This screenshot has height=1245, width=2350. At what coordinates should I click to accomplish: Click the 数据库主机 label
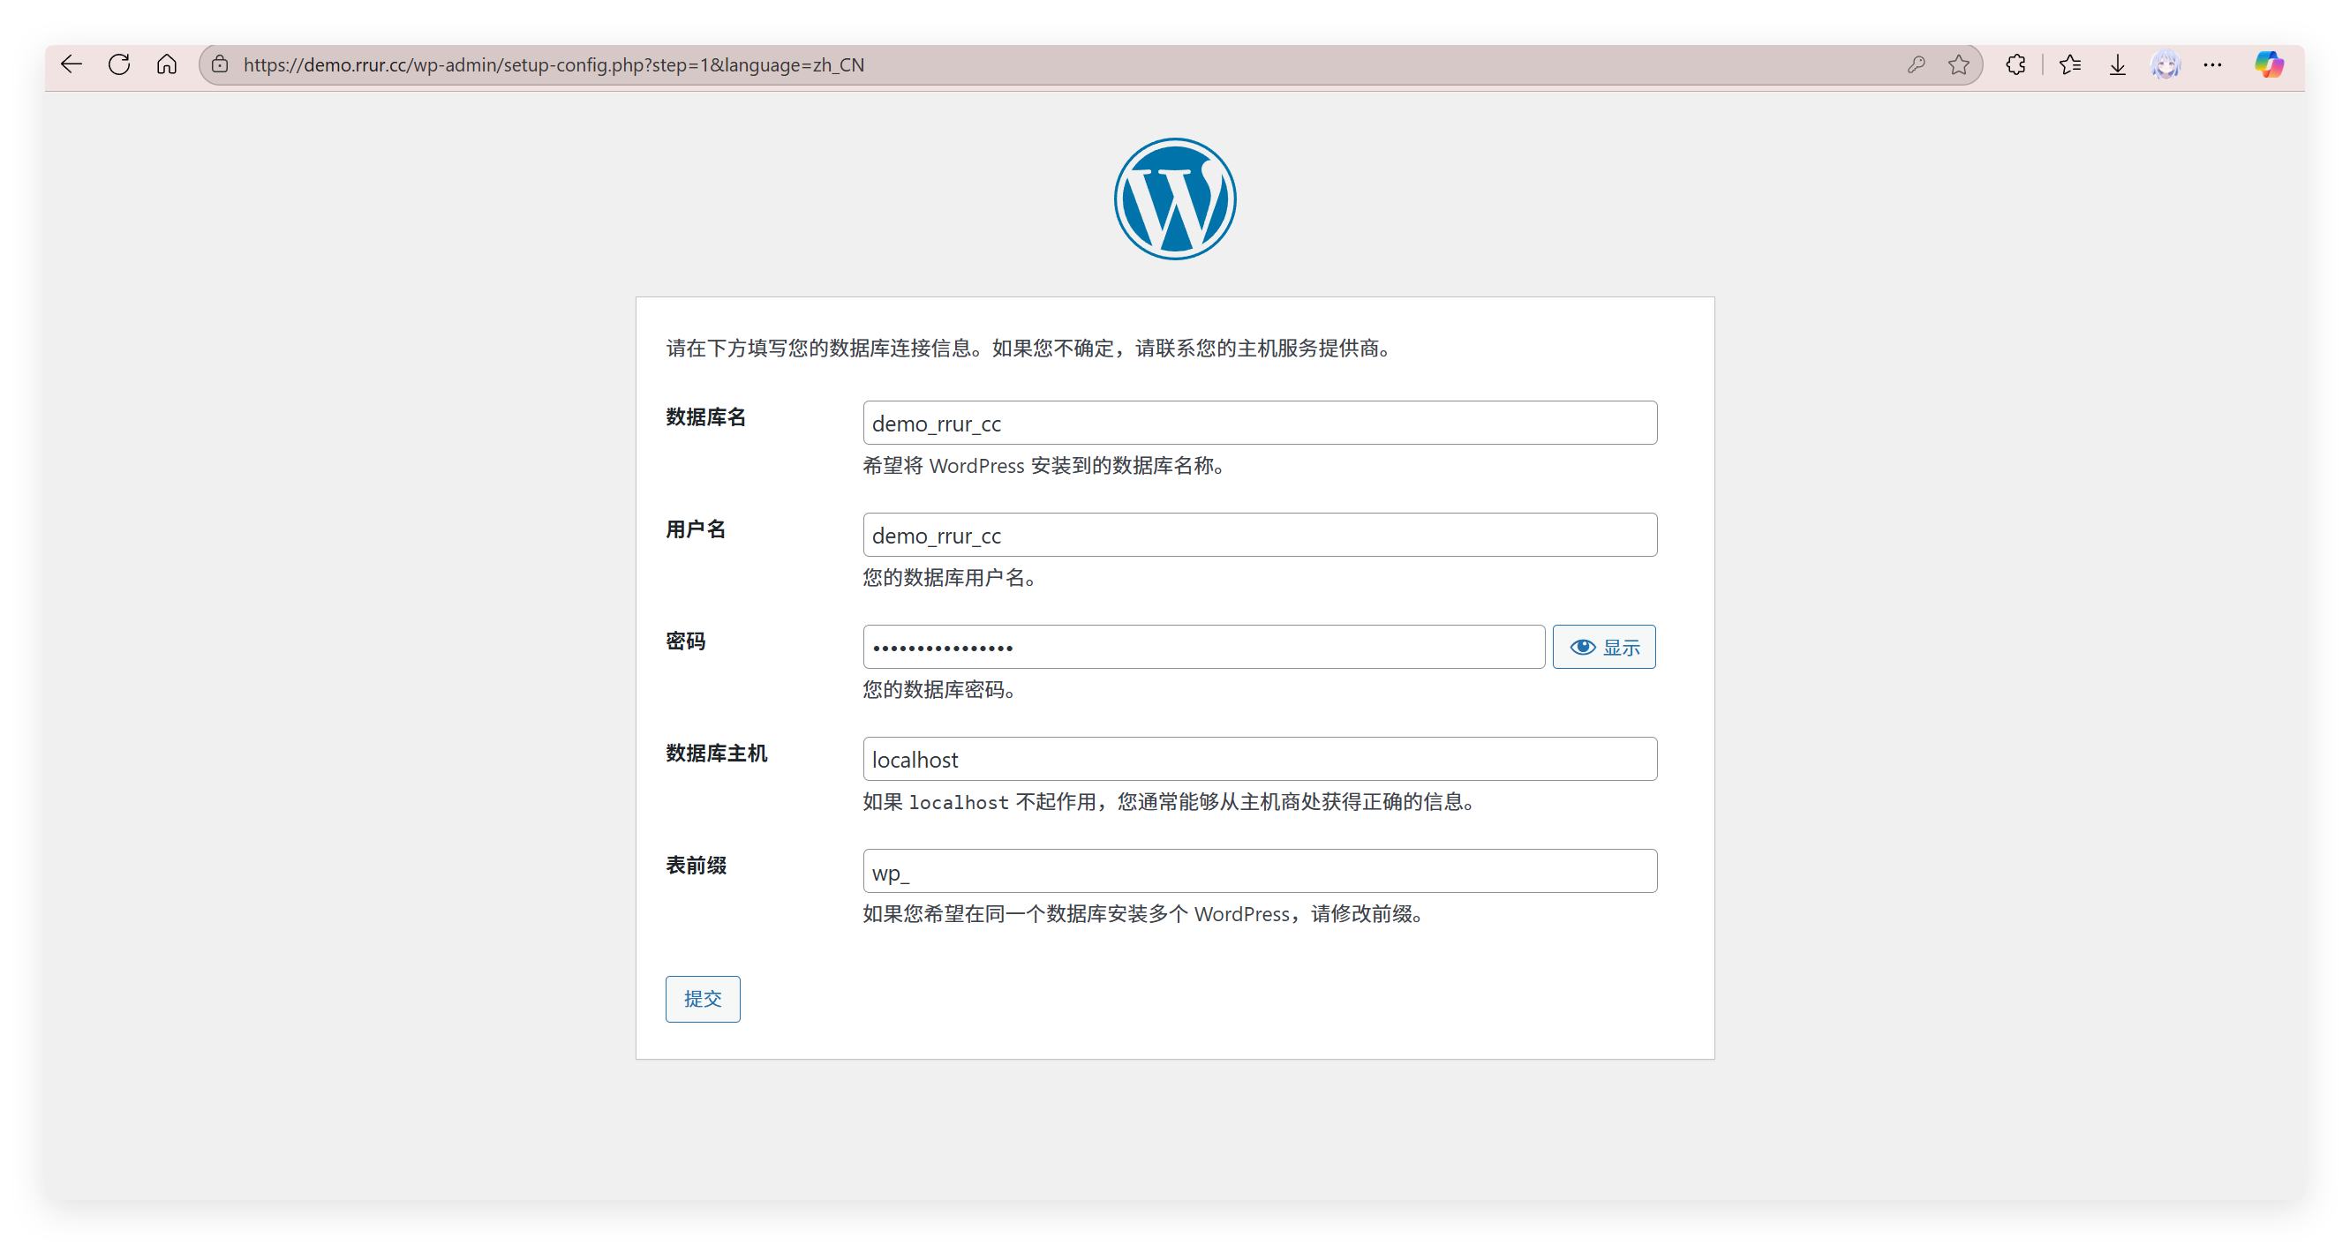(716, 754)
